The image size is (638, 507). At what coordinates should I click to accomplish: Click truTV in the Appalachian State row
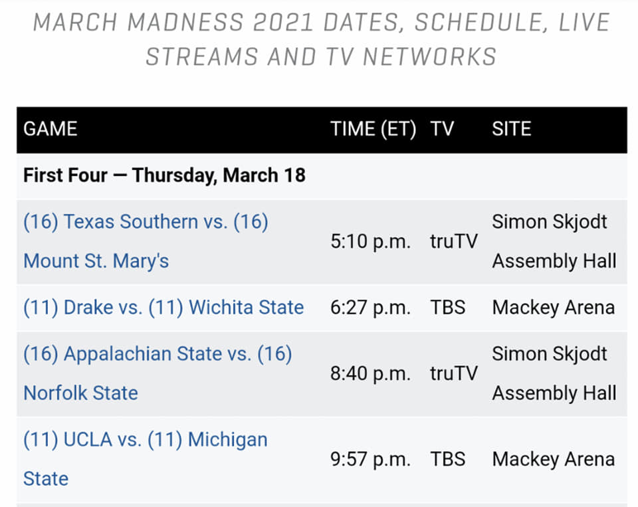[x=454, y=373]
